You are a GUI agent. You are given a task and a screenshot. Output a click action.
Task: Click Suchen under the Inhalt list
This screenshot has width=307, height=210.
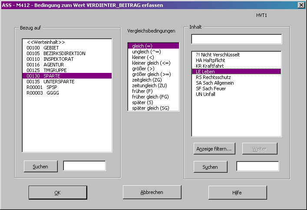click(210, 167)
